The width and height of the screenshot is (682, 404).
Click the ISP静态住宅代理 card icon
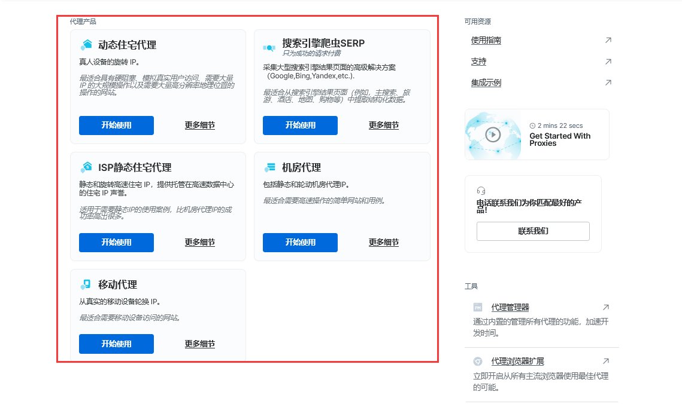tap(86, 167)
